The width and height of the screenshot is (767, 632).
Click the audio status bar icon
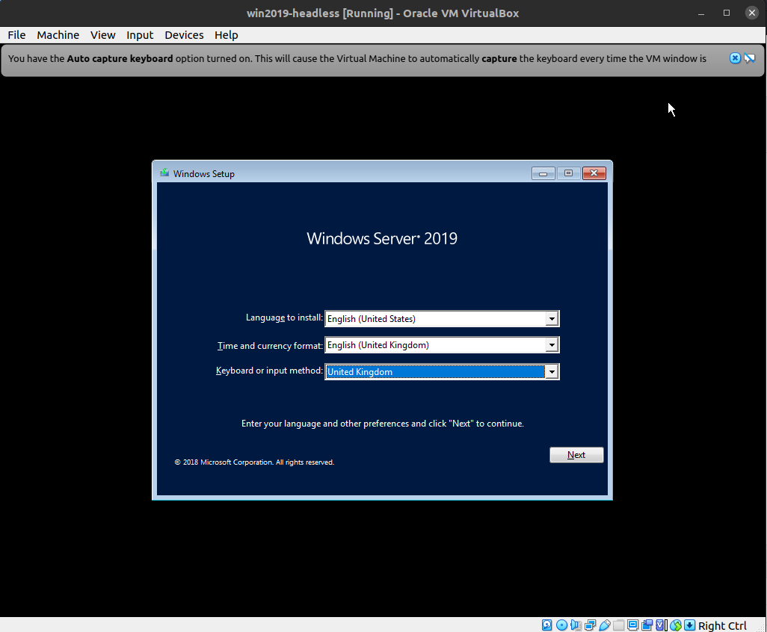[576, 625]
